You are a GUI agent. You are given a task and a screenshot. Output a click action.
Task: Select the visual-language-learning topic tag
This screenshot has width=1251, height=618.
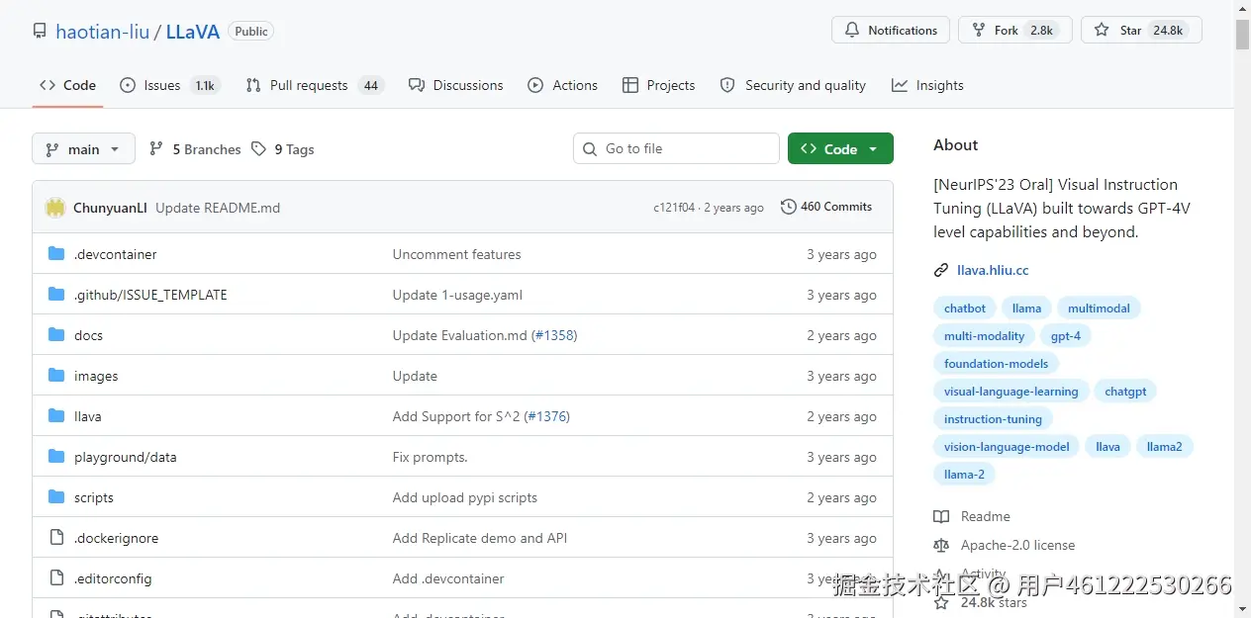point(1011,392)
